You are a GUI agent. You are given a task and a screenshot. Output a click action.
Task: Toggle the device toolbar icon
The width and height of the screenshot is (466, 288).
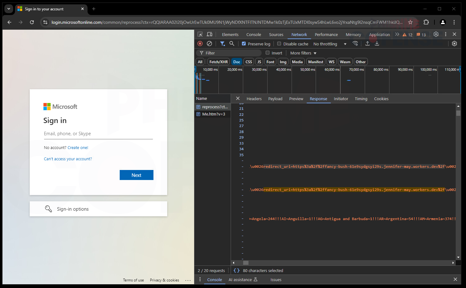click(210, 34)
